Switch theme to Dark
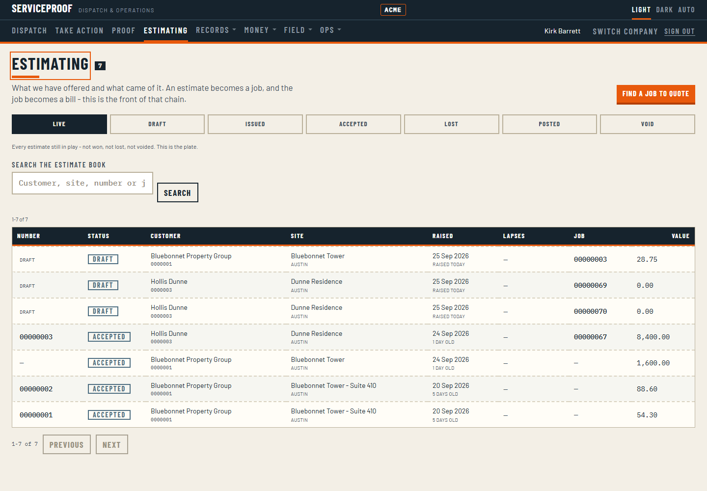Image resolution: width=707 pixels, height=491 pixels. [x=664, y=10]
